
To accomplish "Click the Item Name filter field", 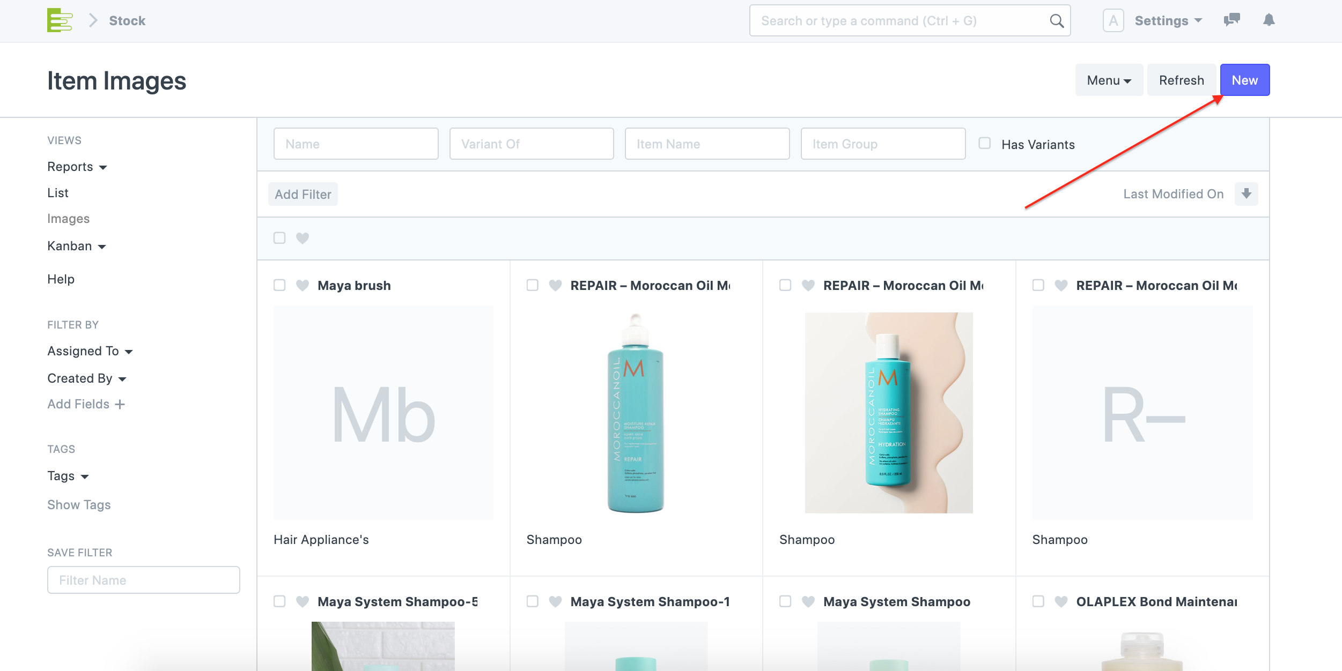I will pos(707,144).
